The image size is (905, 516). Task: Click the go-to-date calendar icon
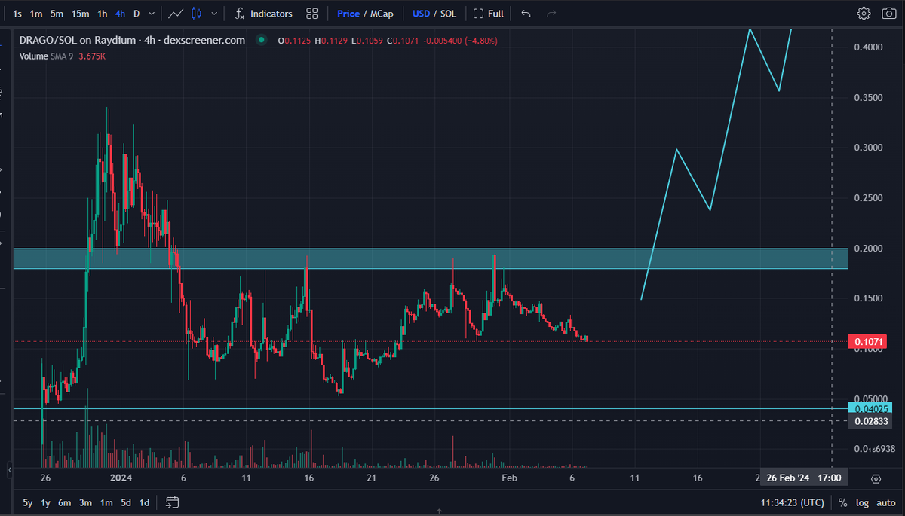172,502
